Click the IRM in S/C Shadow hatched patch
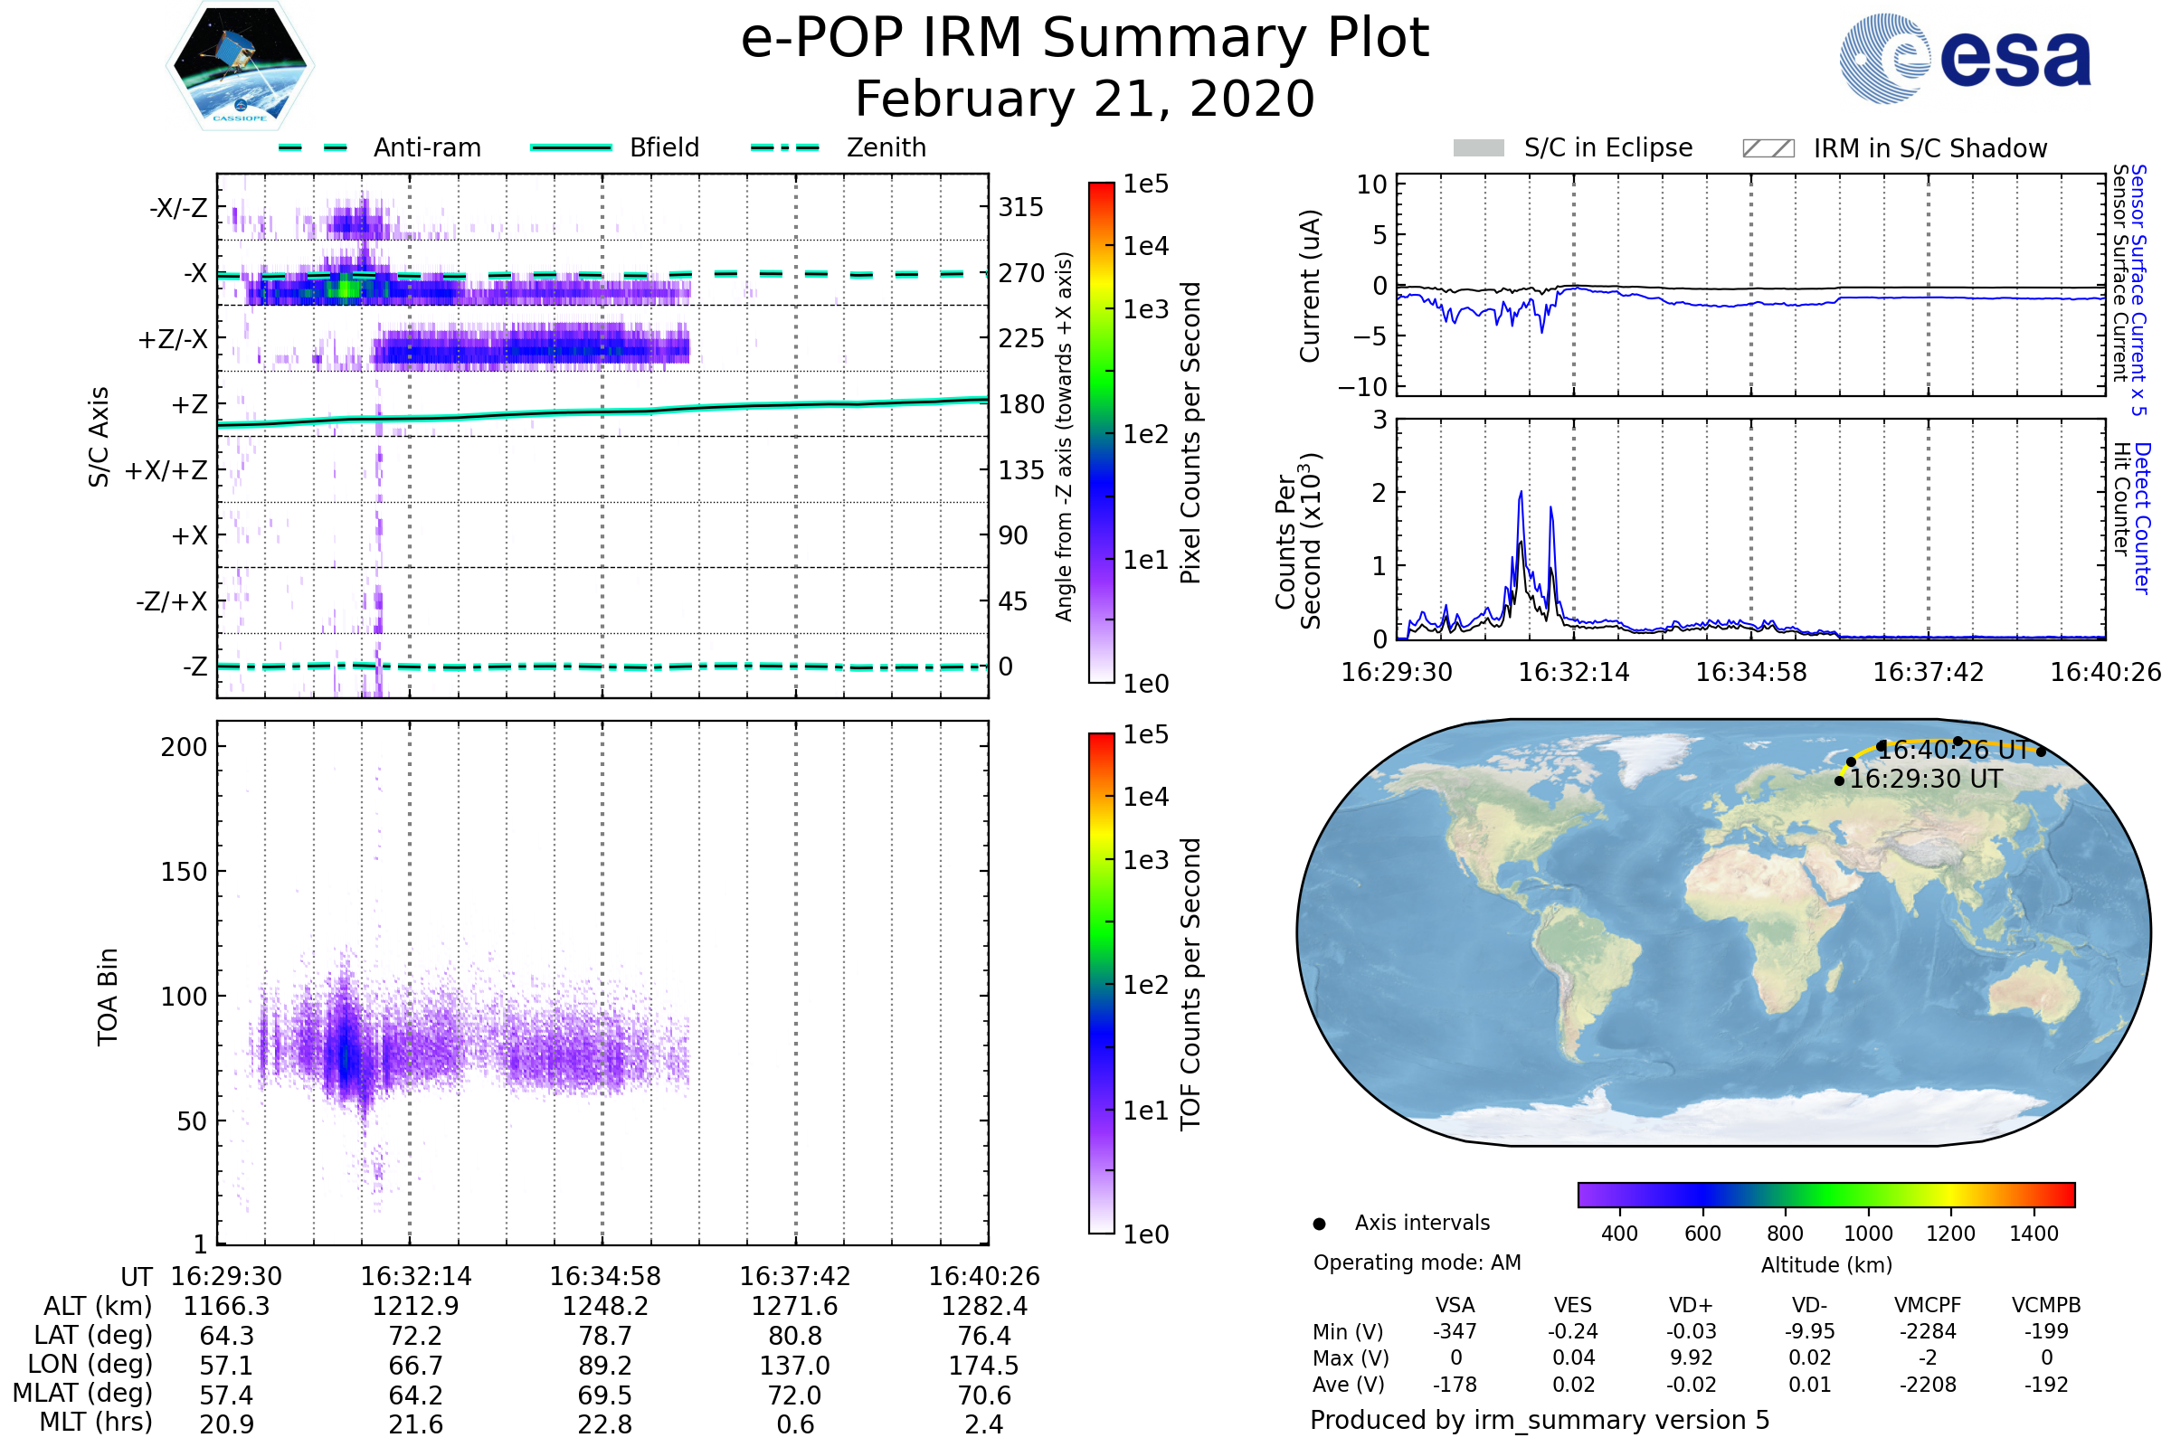The width and height of the screenshot is (2171, 1447). [x=1768, y=148]
